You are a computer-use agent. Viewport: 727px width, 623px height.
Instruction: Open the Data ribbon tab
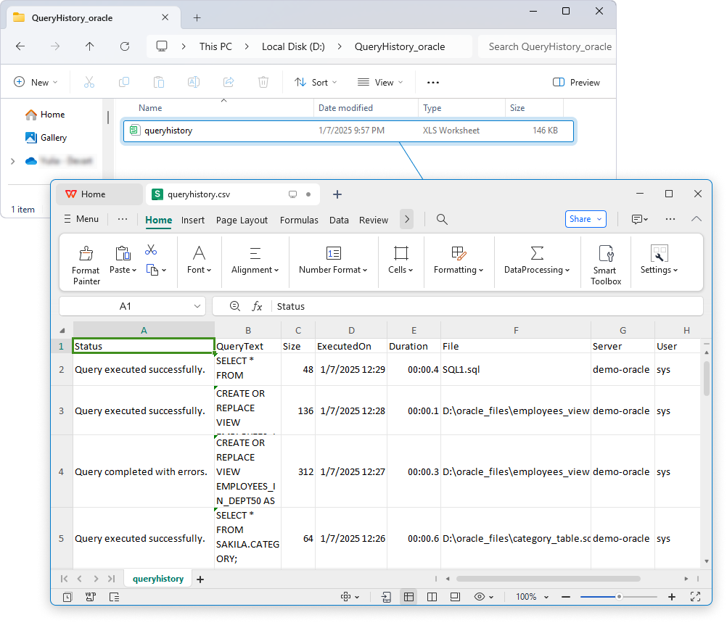(339, 220)
